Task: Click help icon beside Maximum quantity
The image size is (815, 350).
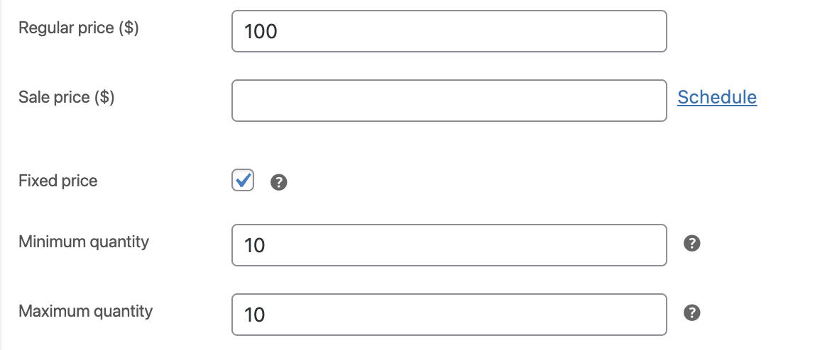Action: point(692,312)
